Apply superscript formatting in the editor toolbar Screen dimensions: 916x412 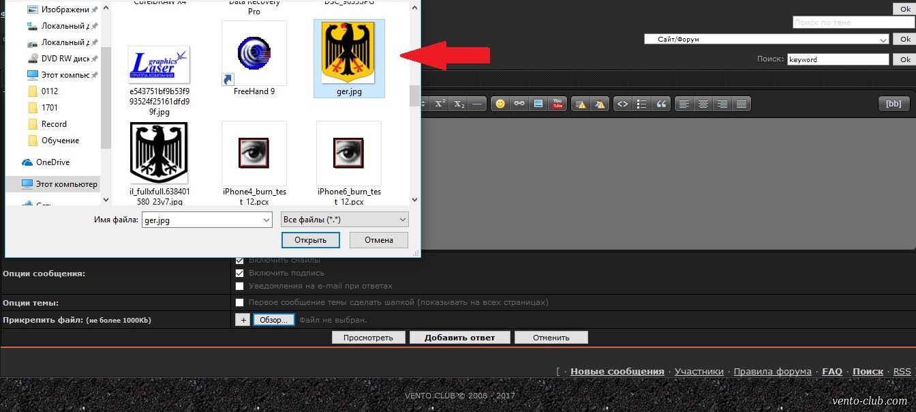coord(440,104)
